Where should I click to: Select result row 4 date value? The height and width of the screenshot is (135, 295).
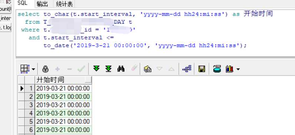click(x=63, y=113)
